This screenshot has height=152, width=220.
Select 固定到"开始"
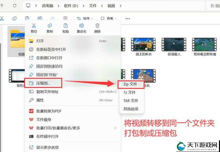(73, 75)
